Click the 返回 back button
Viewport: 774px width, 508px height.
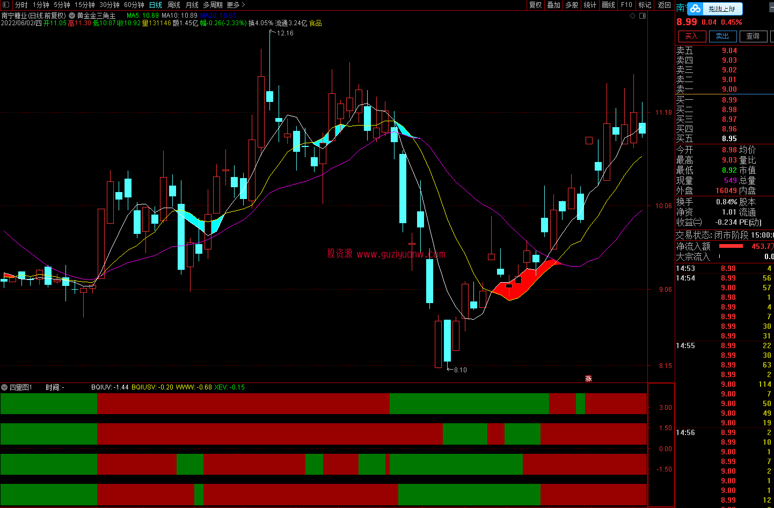tap(665, 5)
